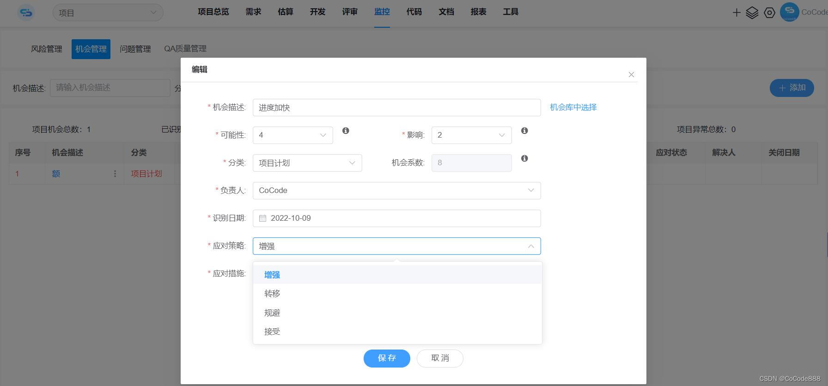Switch to the 风险管理 tab

(47, 49)
